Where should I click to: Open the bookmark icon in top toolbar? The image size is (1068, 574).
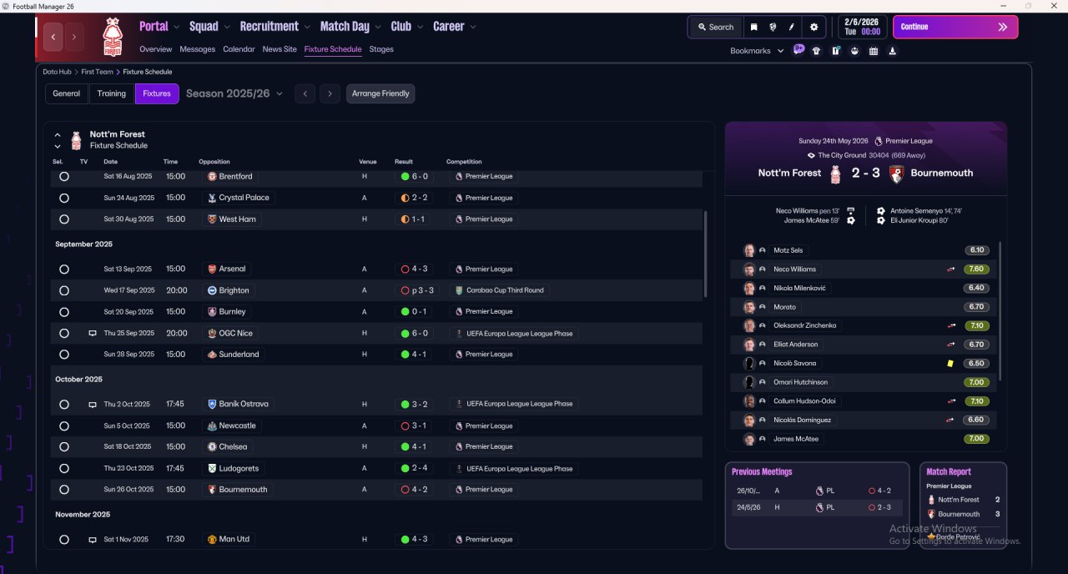coord(753,27)
